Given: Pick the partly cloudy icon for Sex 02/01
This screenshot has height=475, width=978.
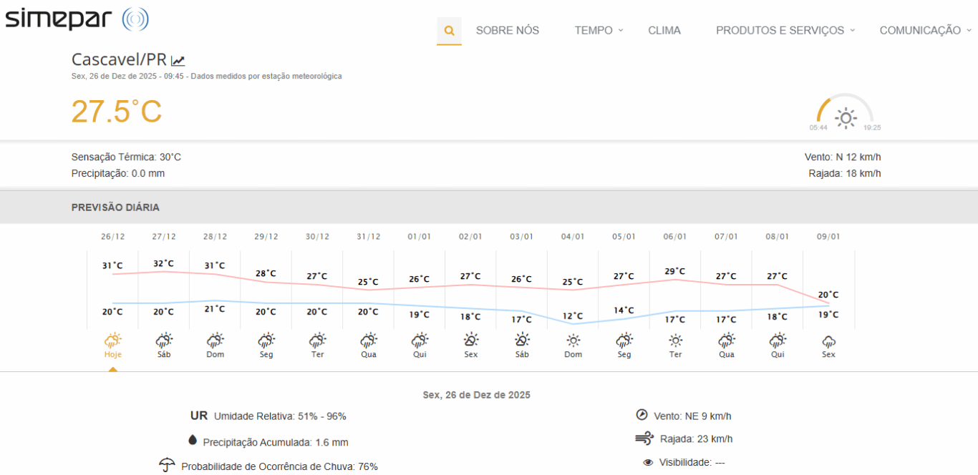Looking at the screenshot, I should pyautogui.click(x=470, y=341).
